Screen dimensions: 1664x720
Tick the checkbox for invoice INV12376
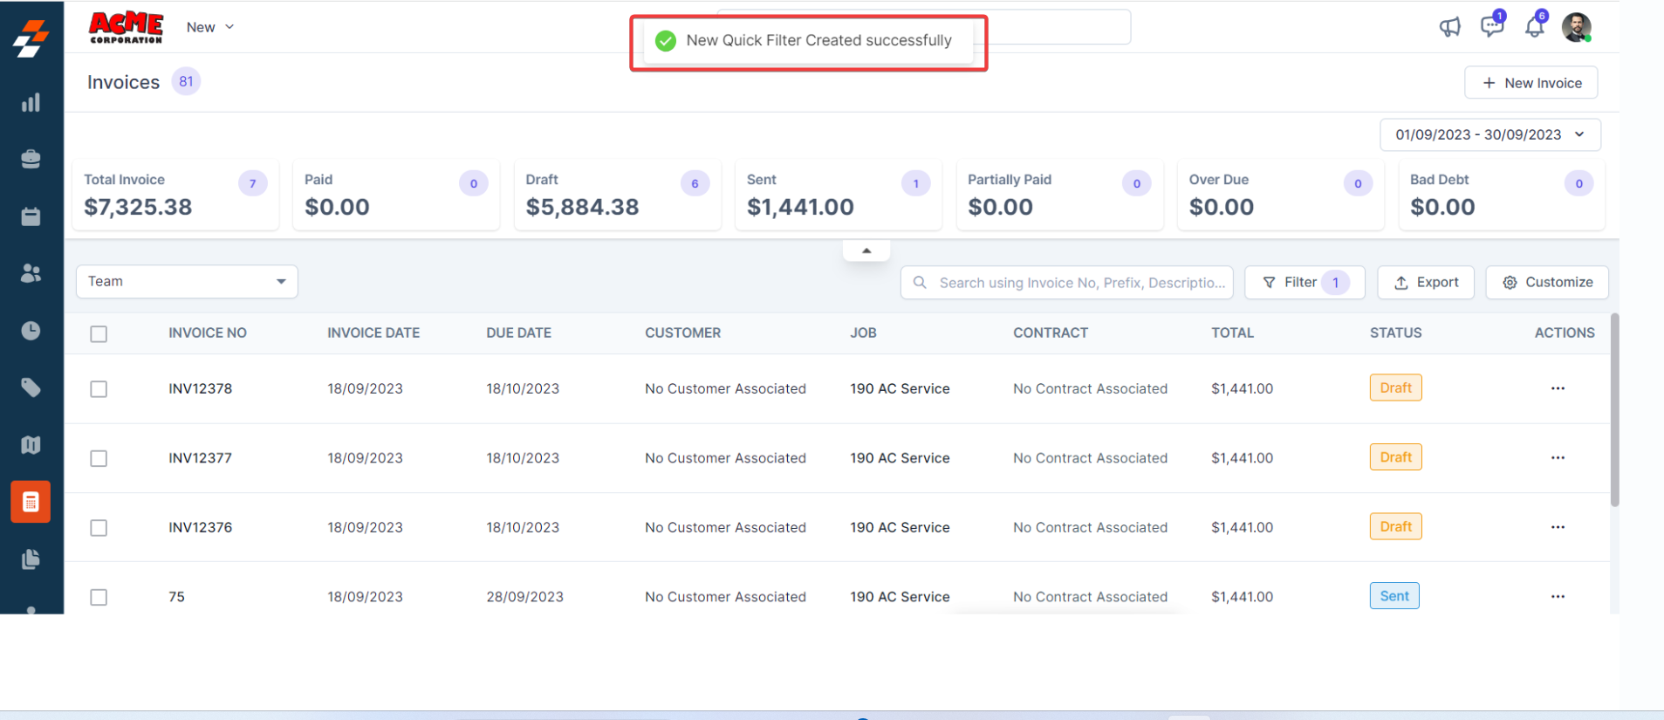[99, 528]
